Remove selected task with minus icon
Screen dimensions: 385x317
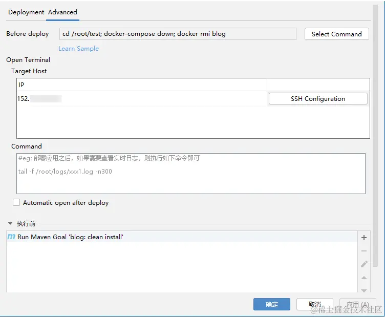pos(364,251)
